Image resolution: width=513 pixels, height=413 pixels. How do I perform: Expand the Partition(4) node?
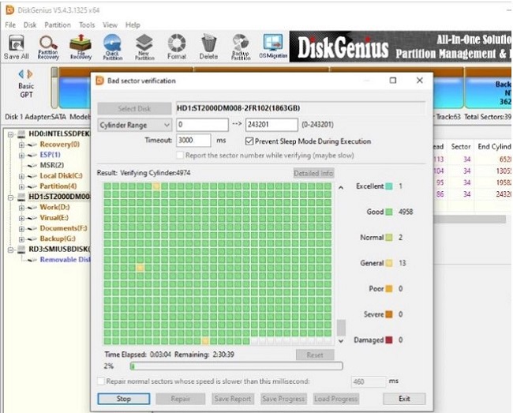coord(21,186)
